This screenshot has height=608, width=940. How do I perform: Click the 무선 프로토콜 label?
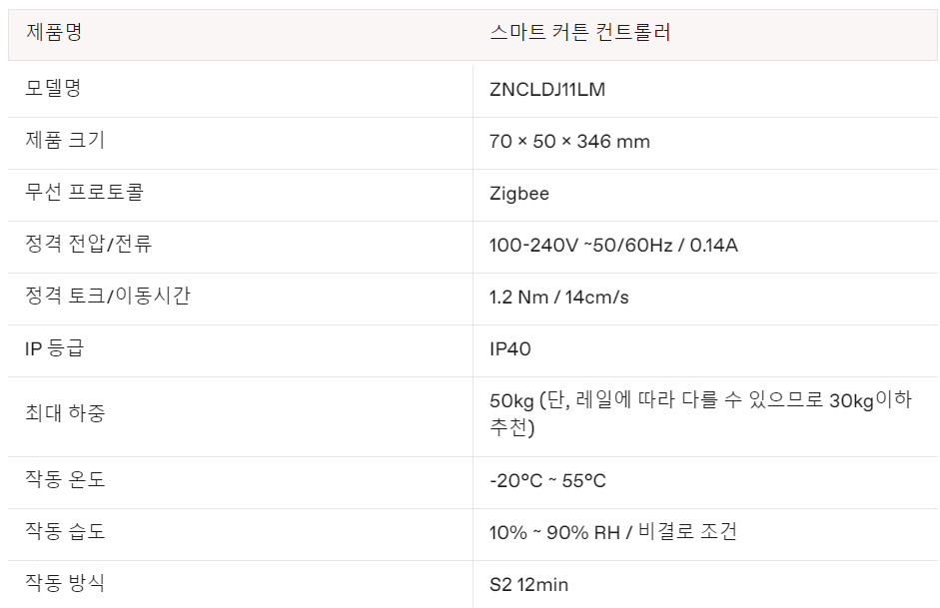click(x=77, y=192)
